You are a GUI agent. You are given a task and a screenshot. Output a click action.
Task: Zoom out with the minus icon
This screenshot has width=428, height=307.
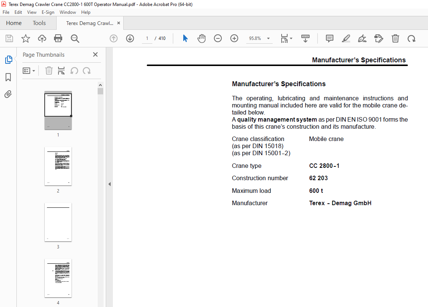pyautogui.click(x=218, y=38)
